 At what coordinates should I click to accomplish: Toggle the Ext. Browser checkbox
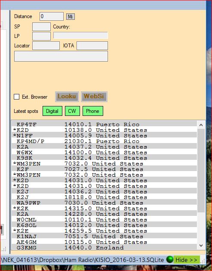[x=17, y=97]
